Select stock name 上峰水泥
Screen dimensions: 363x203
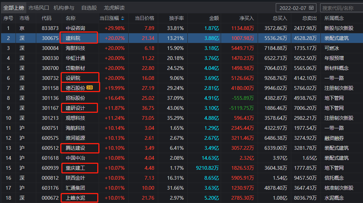pyautogui.click(x=75, y=198)
